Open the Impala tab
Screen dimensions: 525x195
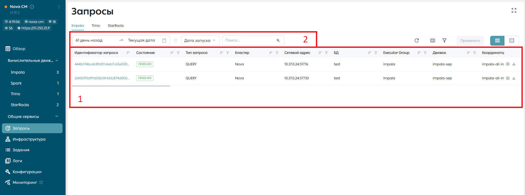[78, 26]
